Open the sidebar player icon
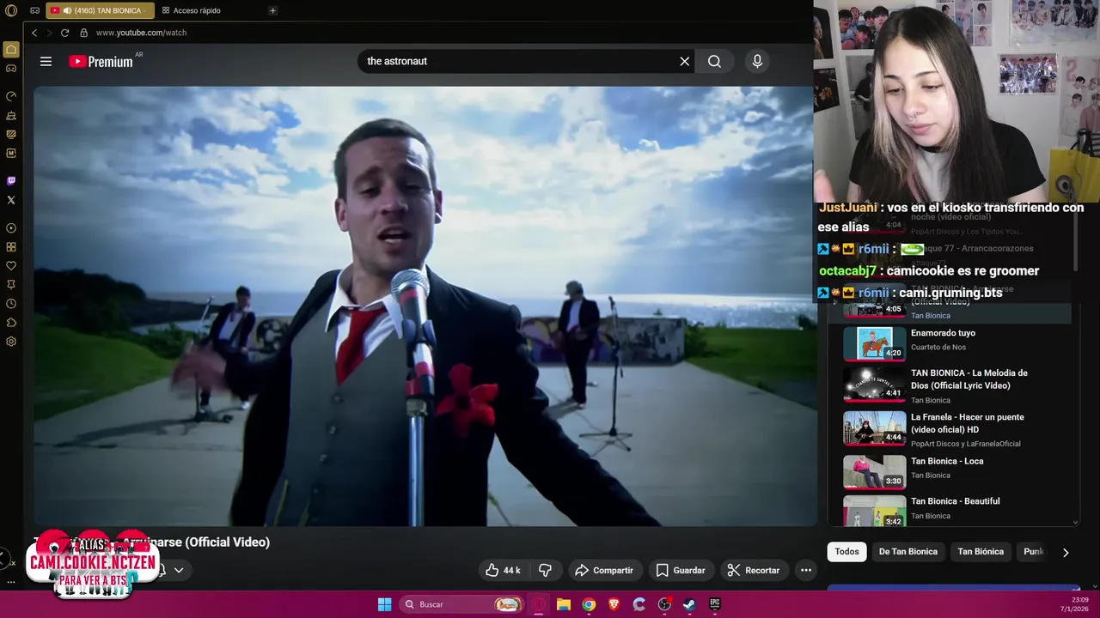 (11, 228)
